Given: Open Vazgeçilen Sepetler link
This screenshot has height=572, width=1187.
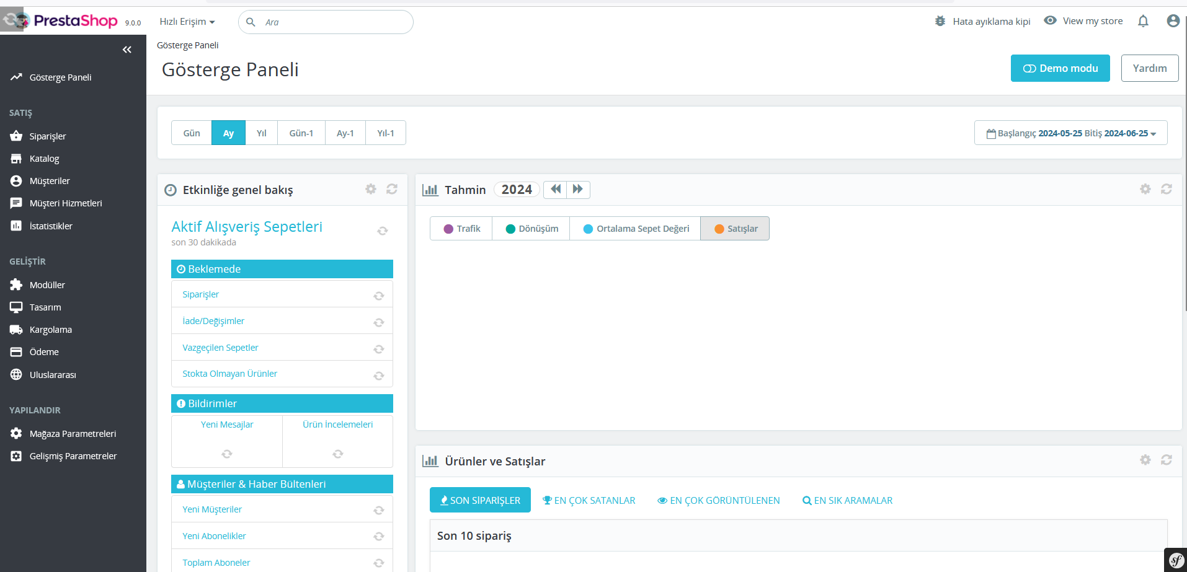Looking at the screenshot, I should click(x=220, y=348).
